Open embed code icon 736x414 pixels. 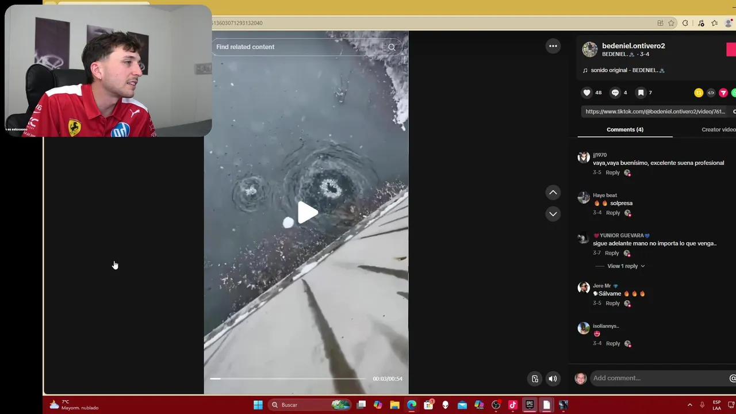pyautogui.click(x=711, y=93)
